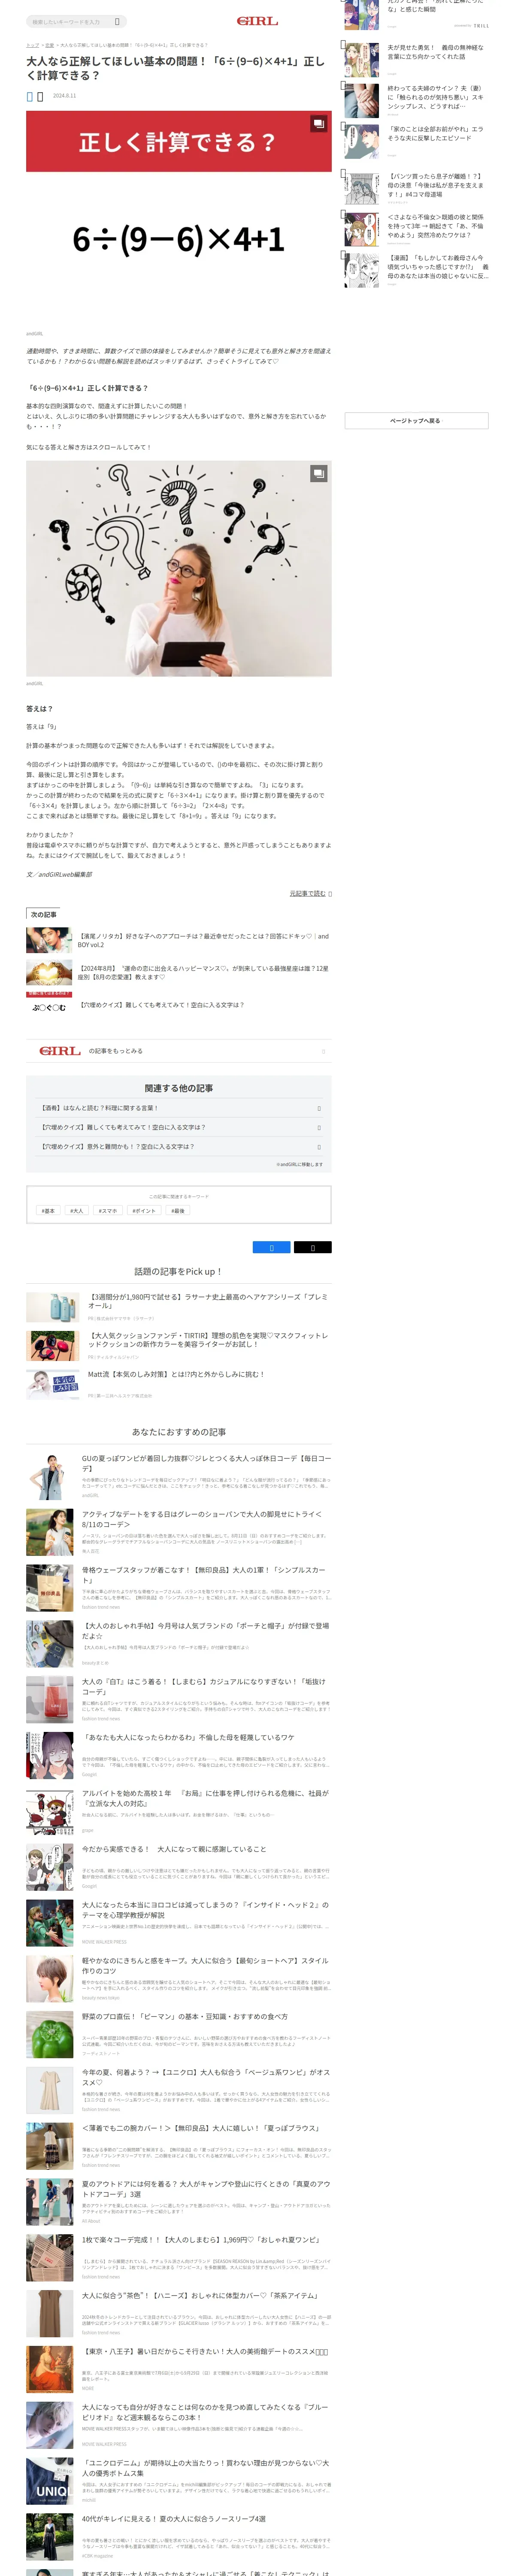Open article 夏のアウトドアには何を着る？真夏のアウトドアコーデ

tap(205, 2189)
